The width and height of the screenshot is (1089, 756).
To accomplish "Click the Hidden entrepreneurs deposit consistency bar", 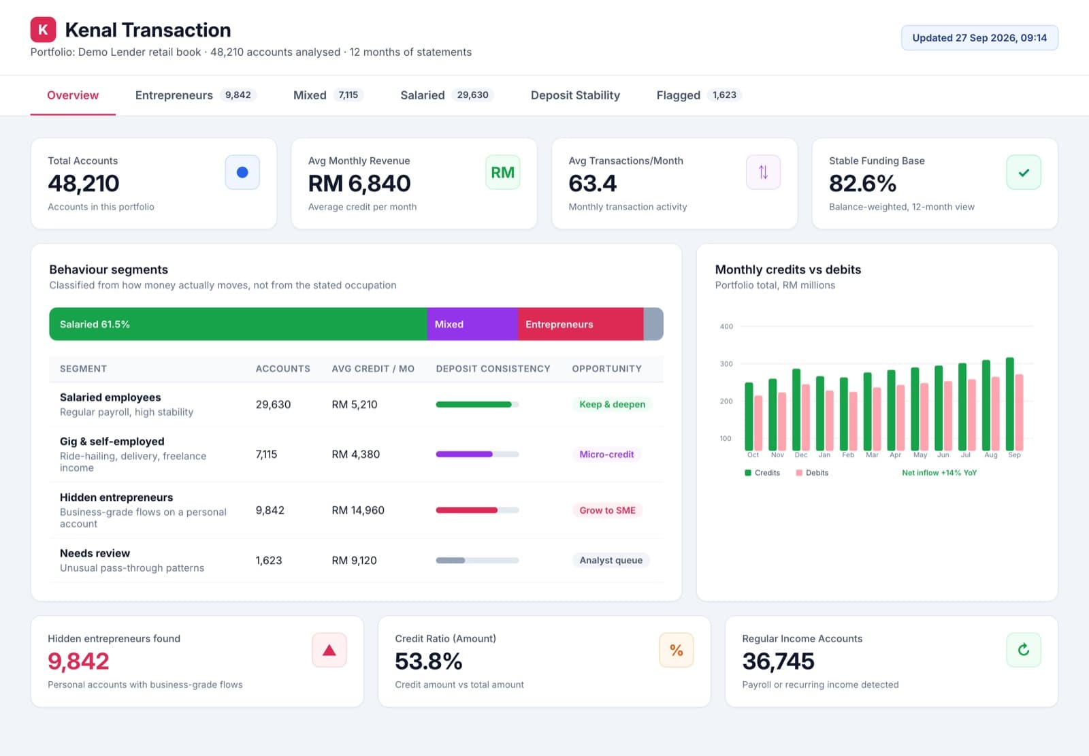I will [x=477, y=510].
